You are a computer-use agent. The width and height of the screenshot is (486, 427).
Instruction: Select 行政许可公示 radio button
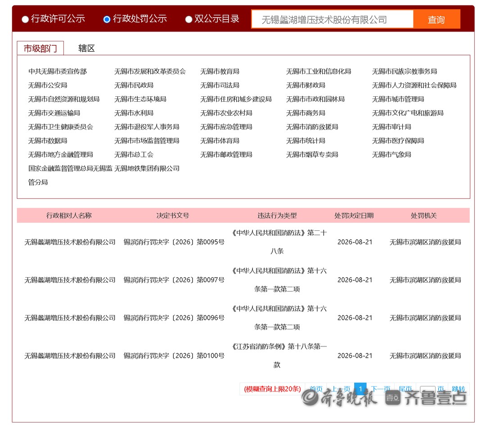pos(25,19)
